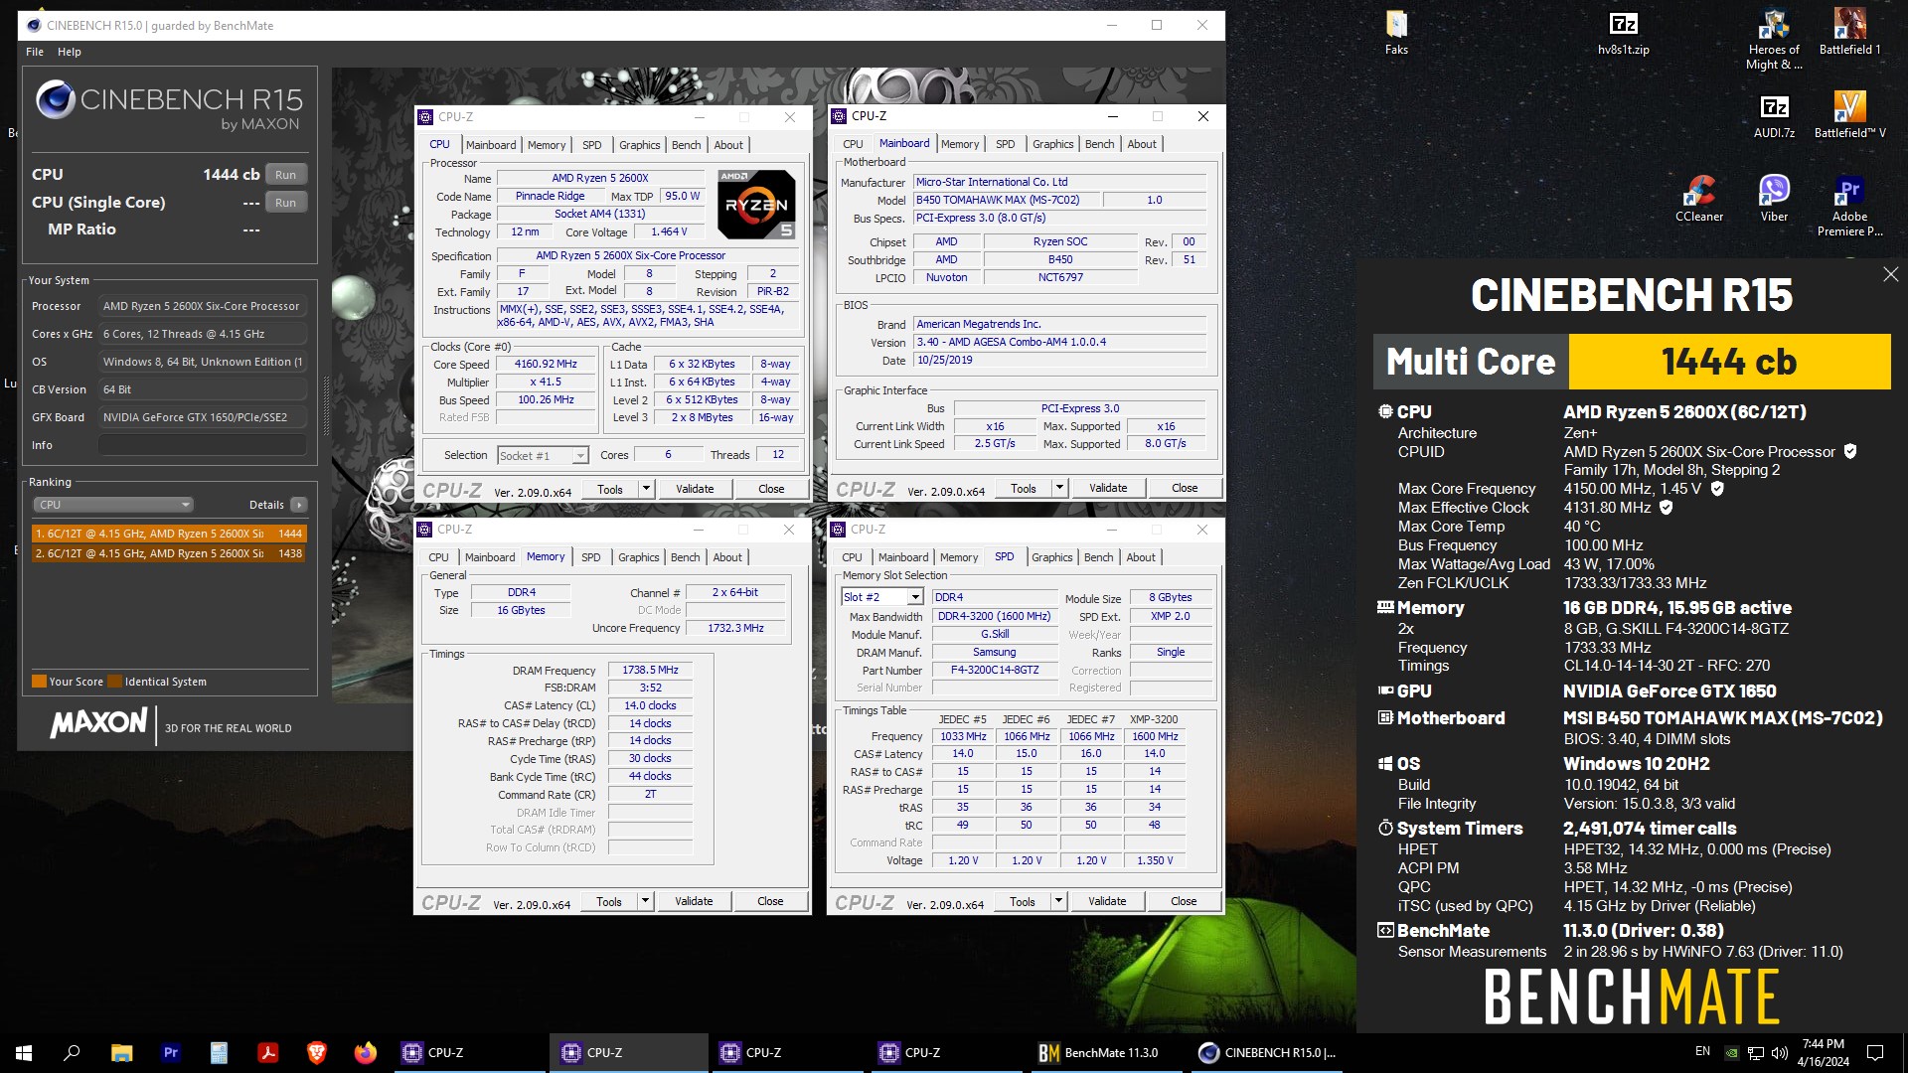Switch to Bench tab in CPU-Z CPU window
The image size is (1908, 1073).
pos(686,145)
